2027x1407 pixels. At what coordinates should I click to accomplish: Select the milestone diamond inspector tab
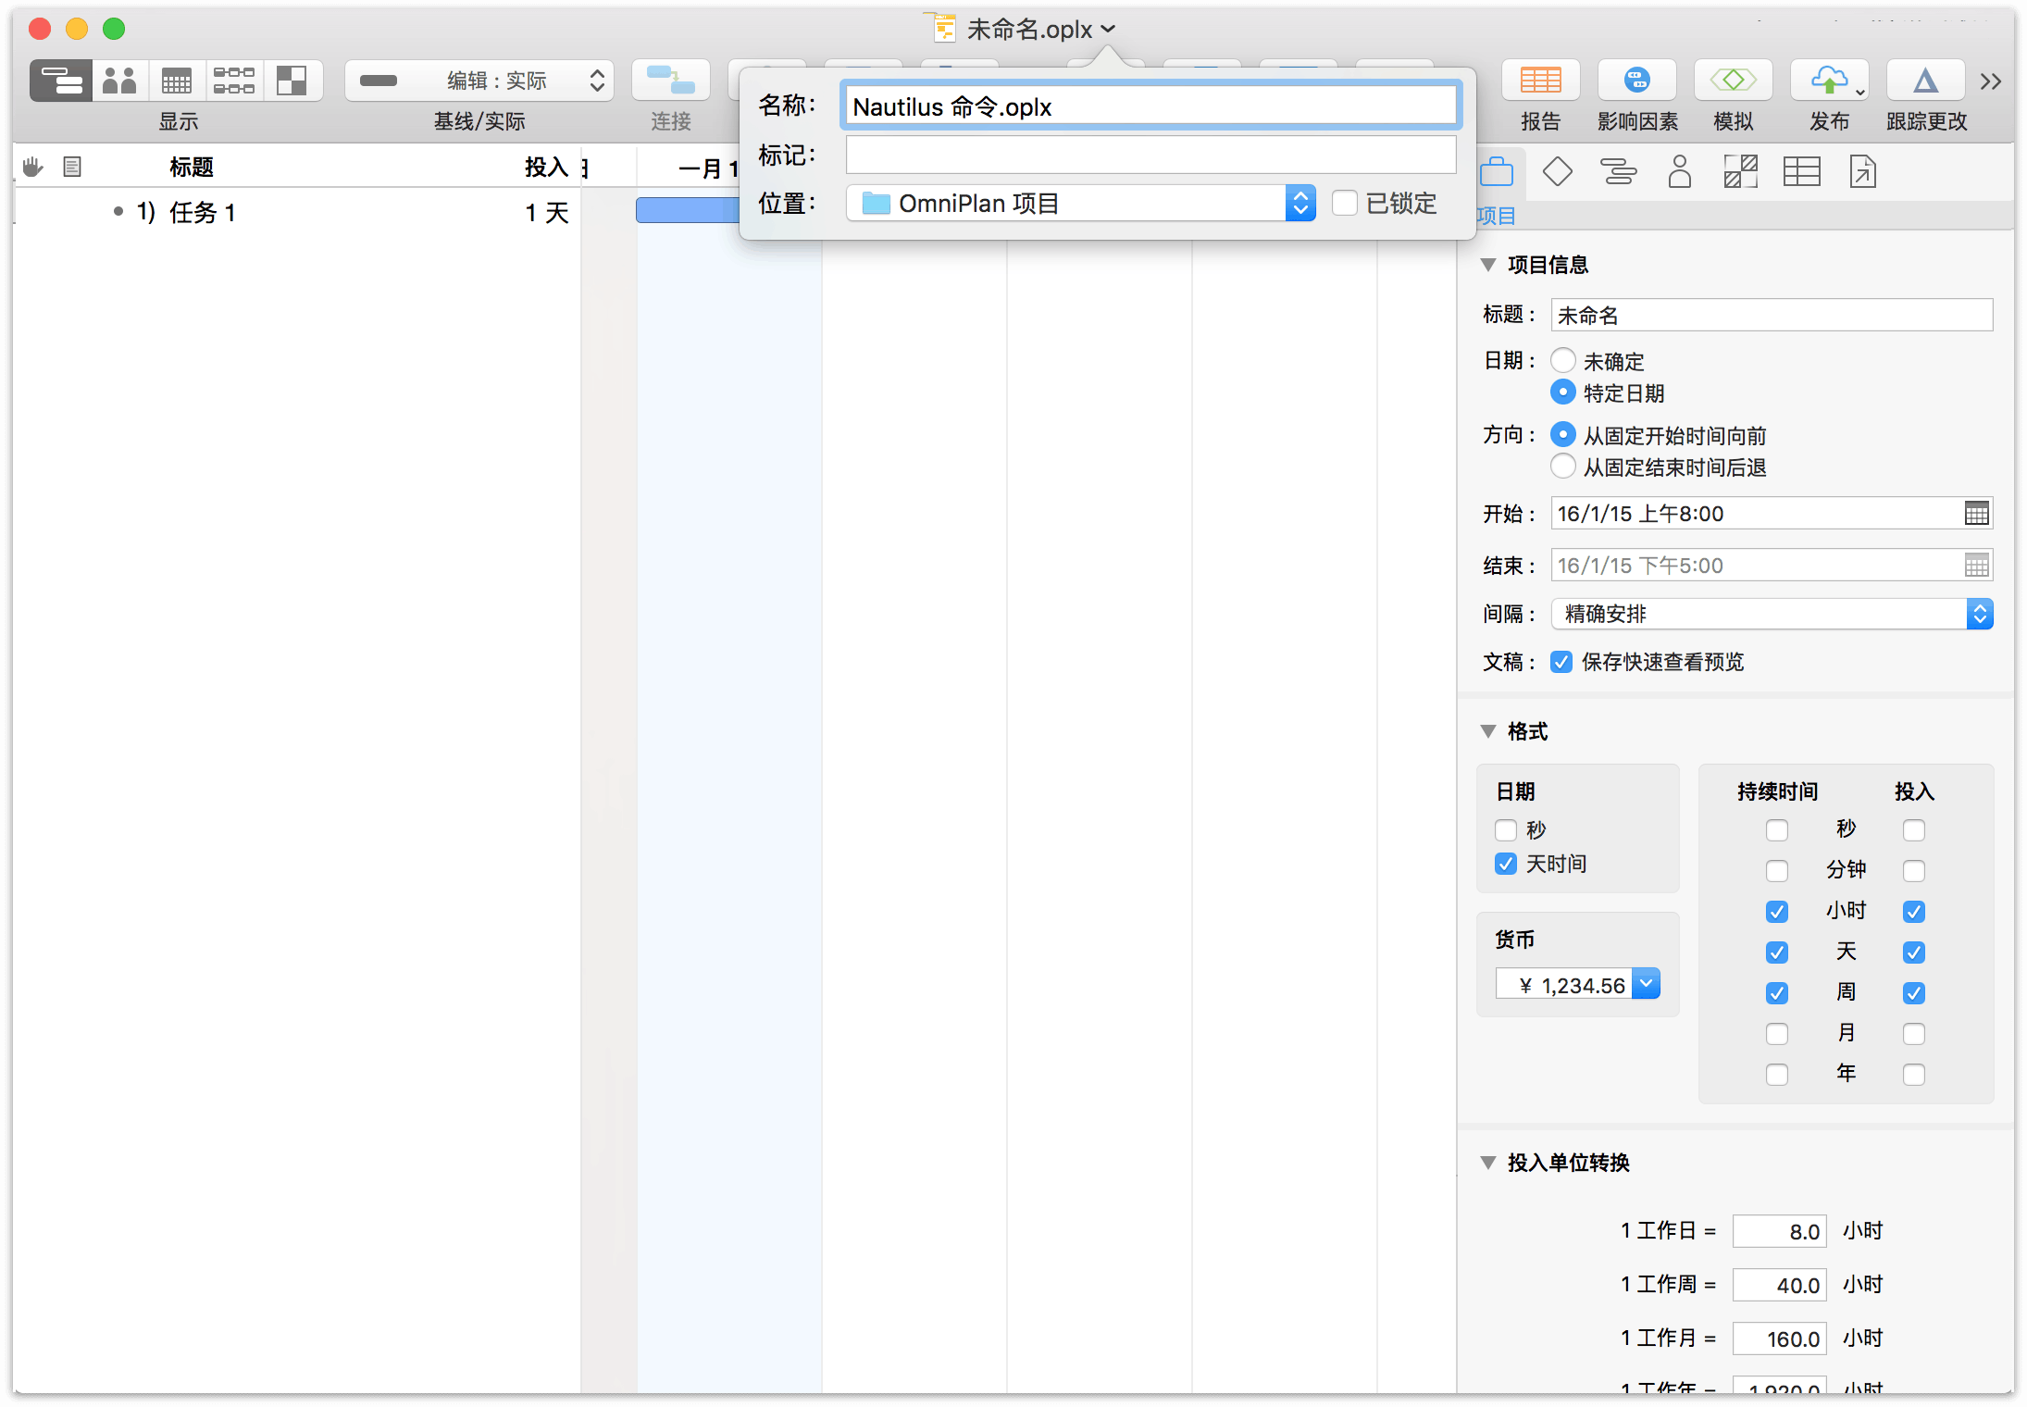click(x=1556, y=171)
